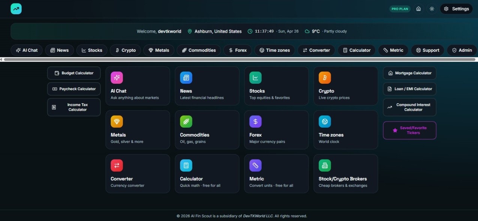This screenshot has height=221, width=478.
Task: Click the purple dollar Forex card icon
Action: pos(255,122)
